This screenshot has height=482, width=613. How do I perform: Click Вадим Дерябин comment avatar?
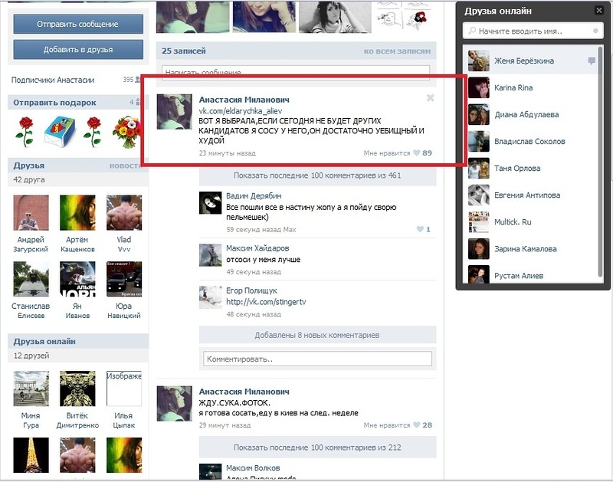tap(210, 202)
